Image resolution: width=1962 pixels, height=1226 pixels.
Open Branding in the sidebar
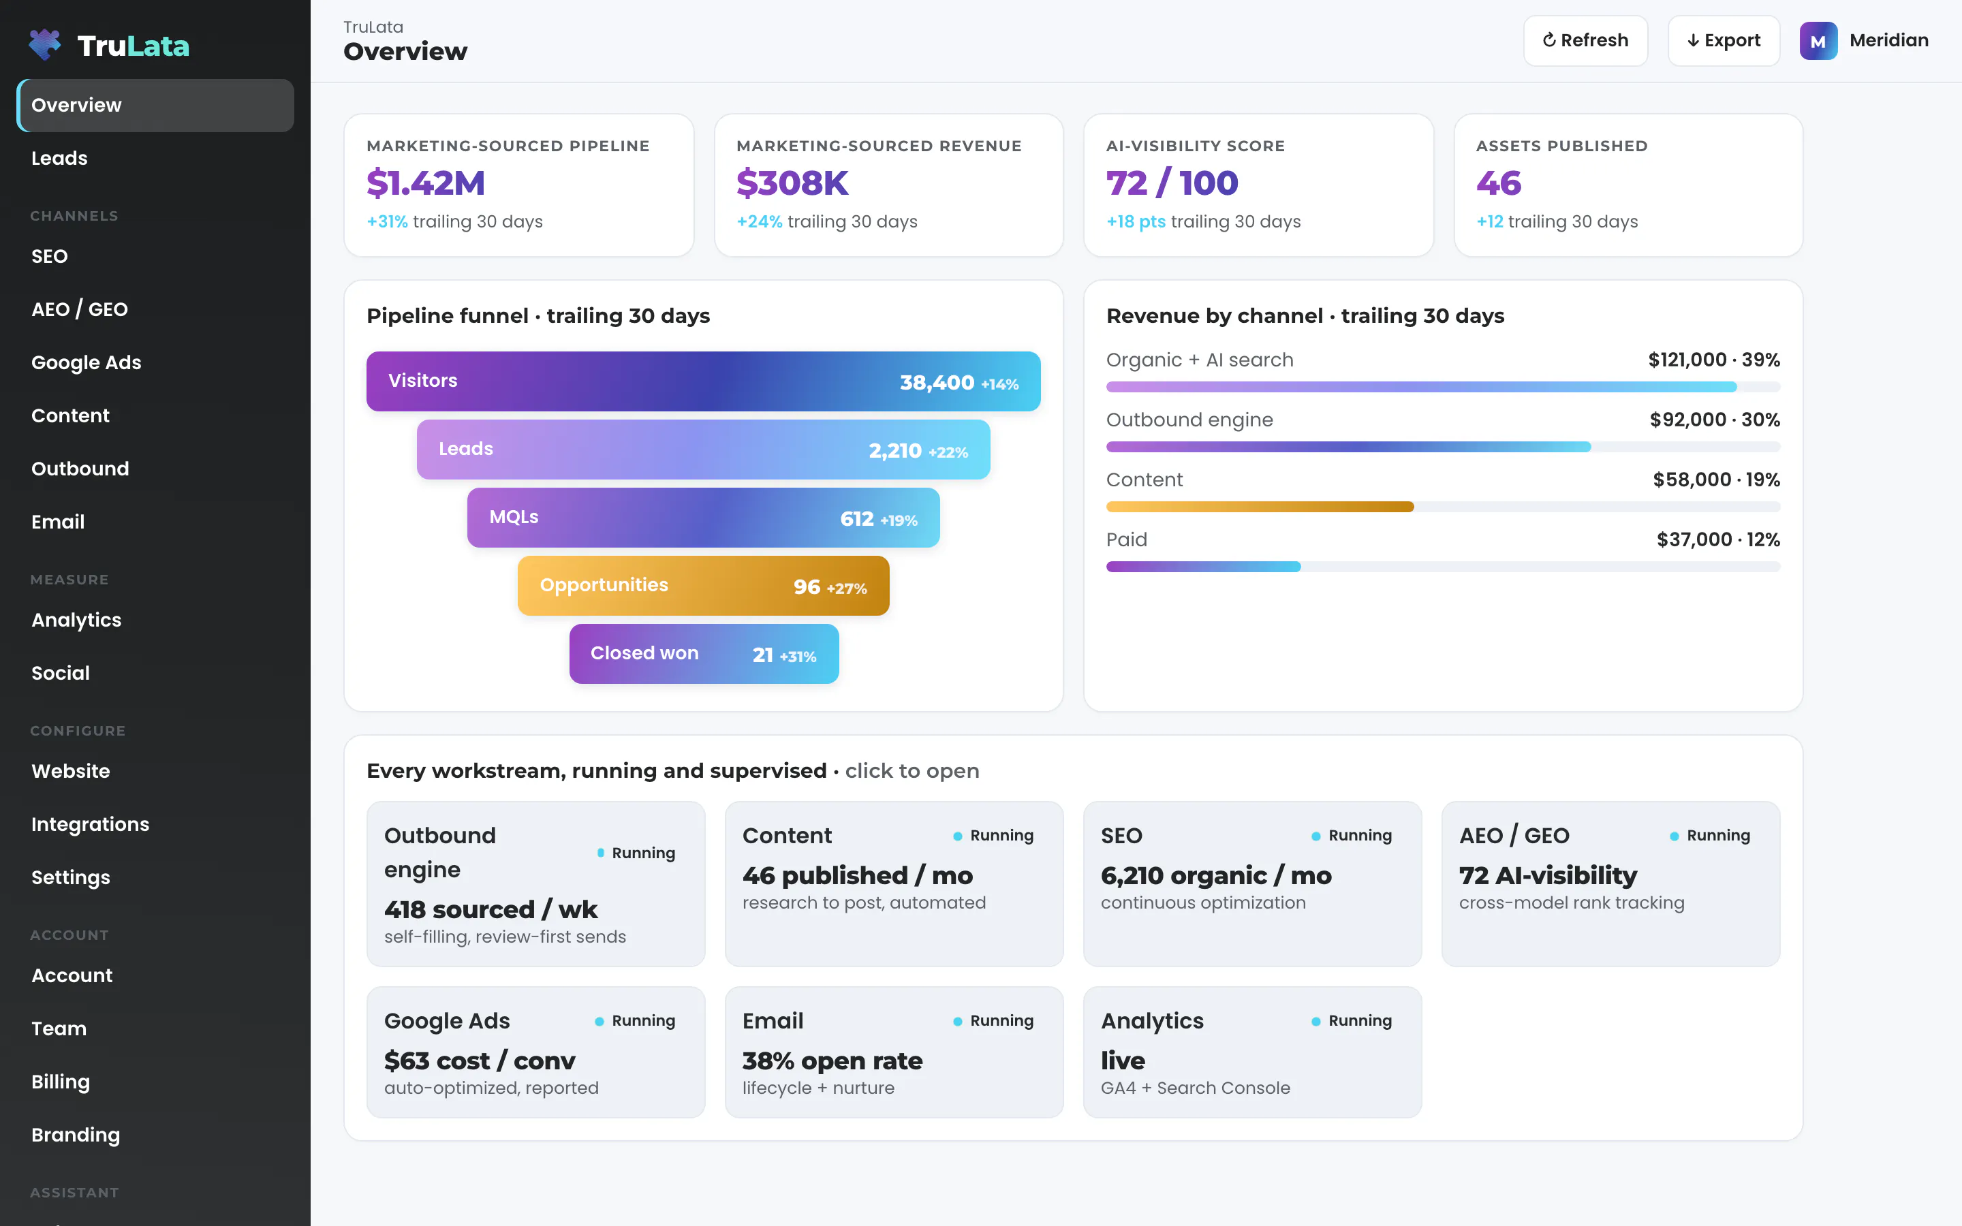coord(155,1135)
